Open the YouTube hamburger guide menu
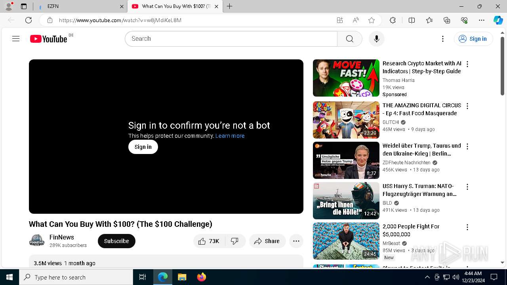507x285 pixels. coord(16,39)
